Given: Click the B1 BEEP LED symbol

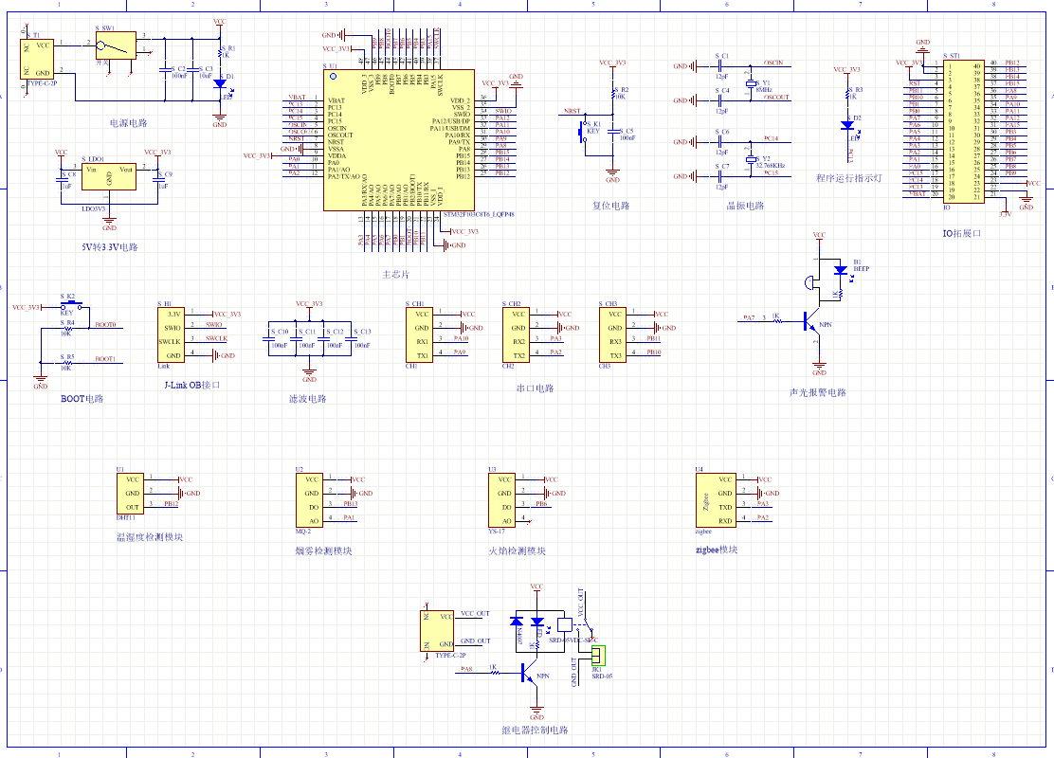Looking at the screenshot, I should point(840,270).
